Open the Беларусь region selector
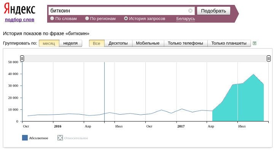The height and width of the screenshot is (151, 274). tap(185, 19)
